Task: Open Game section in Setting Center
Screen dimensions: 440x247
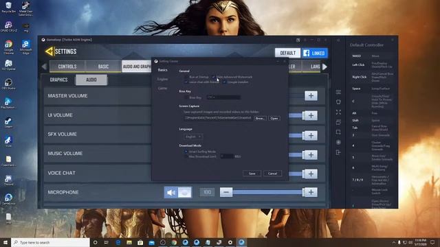Action: [162, 89]
